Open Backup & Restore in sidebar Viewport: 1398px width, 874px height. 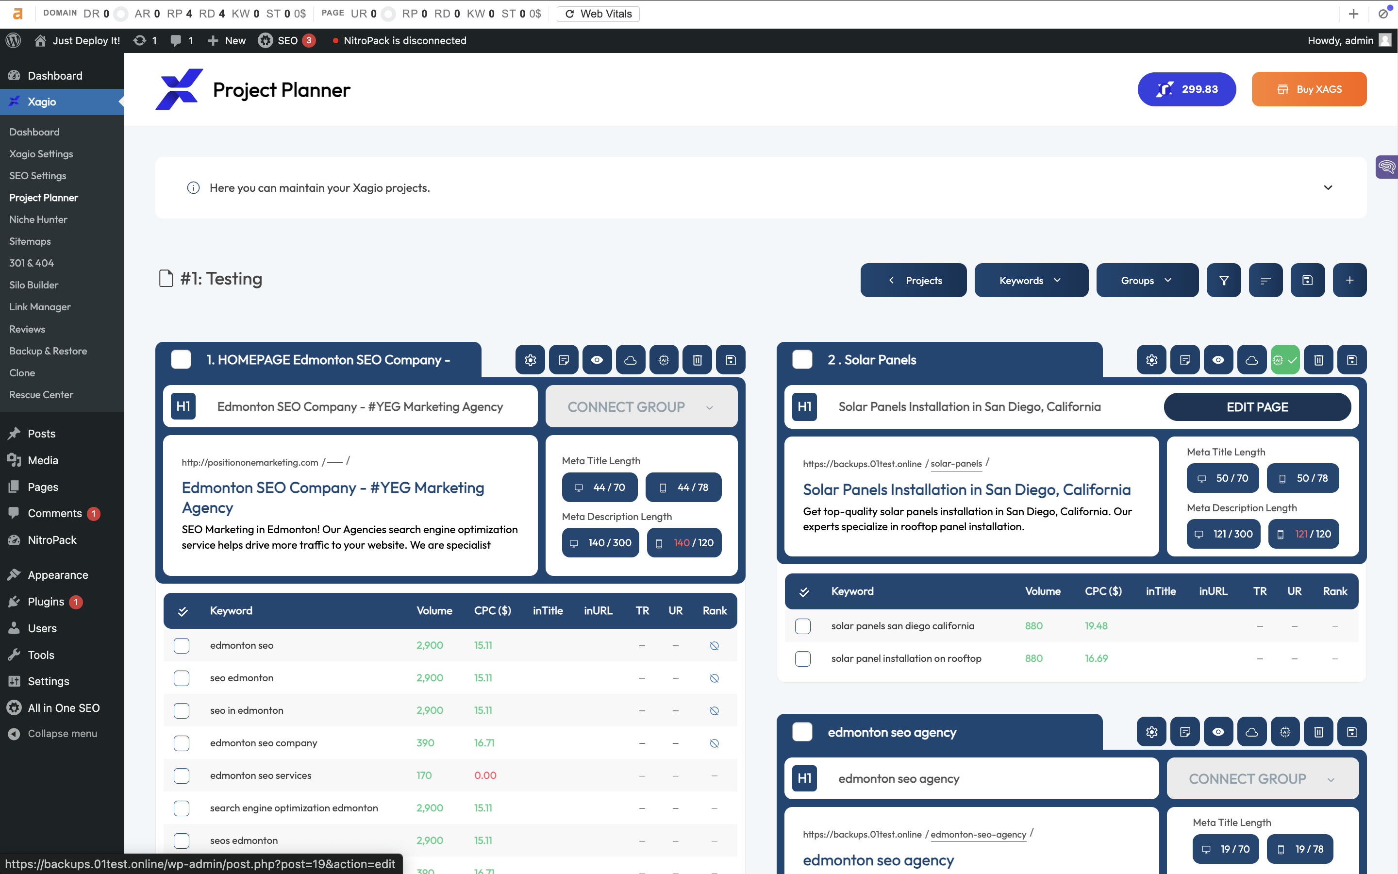(x=48, y=351)
